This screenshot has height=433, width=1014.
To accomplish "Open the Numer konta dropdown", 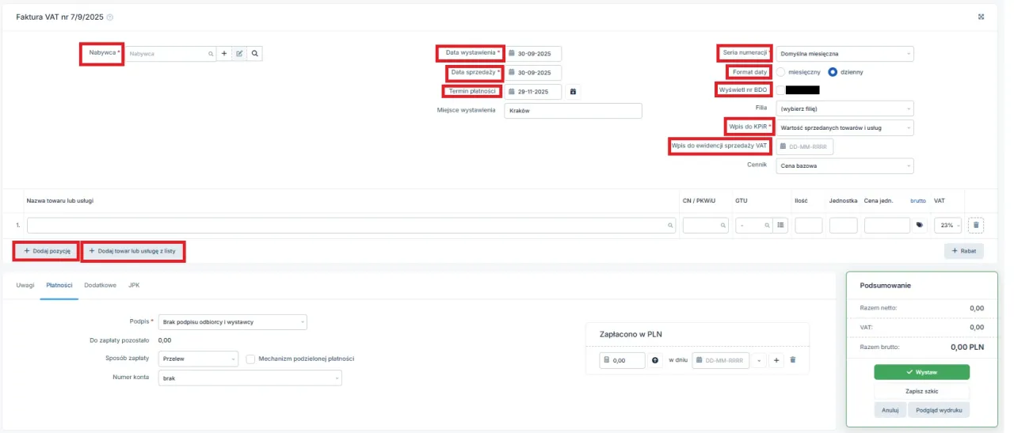I will [250, 378].
